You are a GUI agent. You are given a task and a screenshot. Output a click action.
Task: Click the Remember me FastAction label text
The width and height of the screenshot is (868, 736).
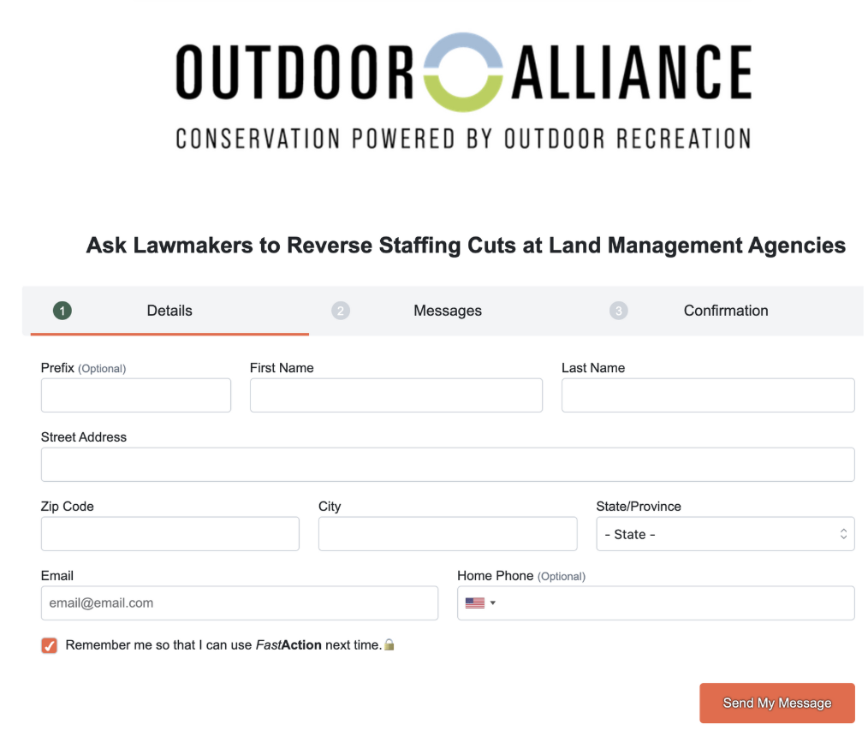223,645
